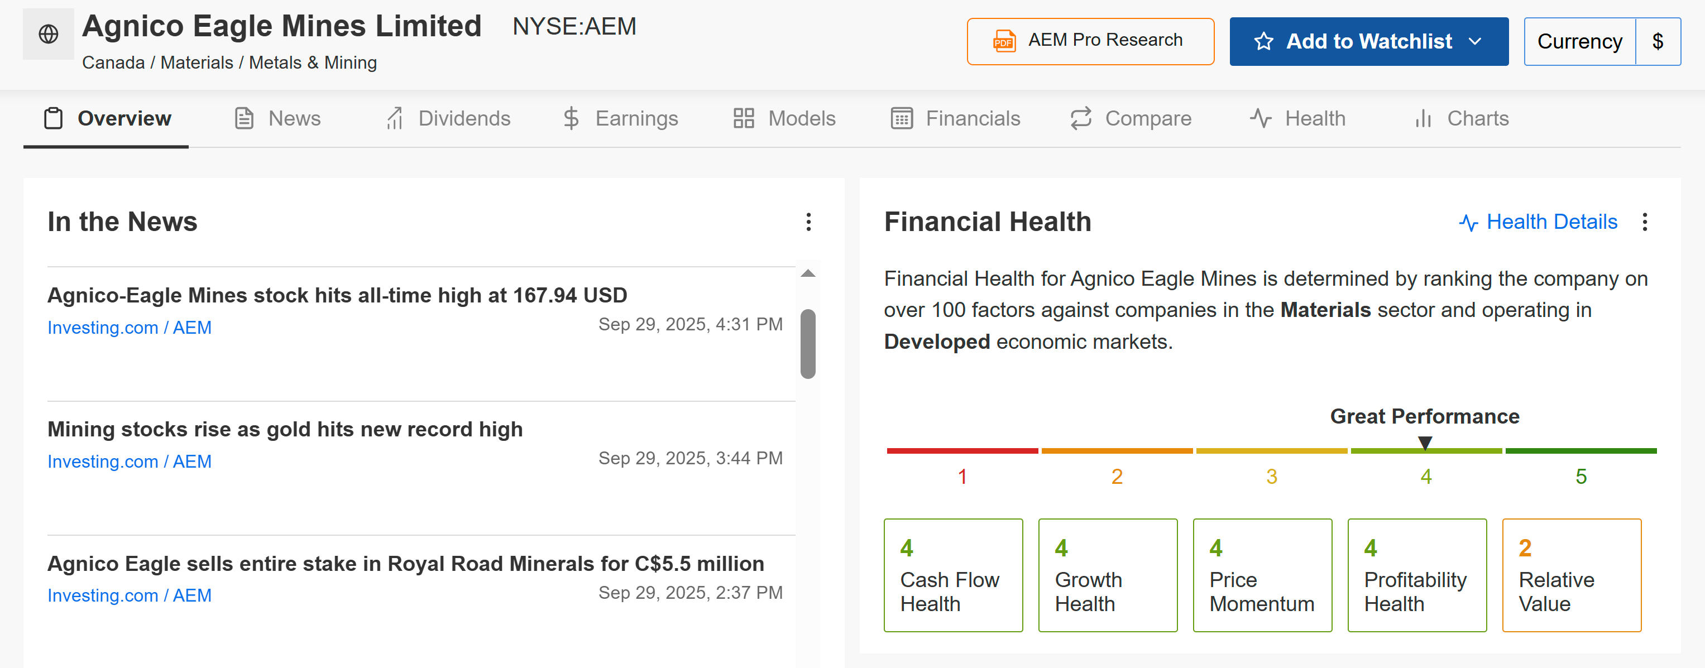Click the news list scrollbar thumb

click(x=807, y=343)
